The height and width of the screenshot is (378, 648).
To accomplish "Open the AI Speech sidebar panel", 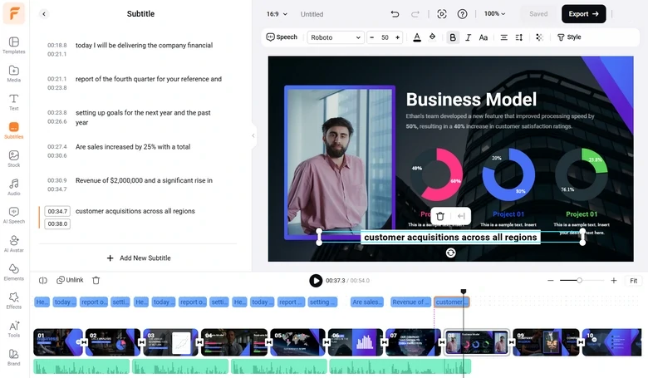I will click(x=13, y=215).
